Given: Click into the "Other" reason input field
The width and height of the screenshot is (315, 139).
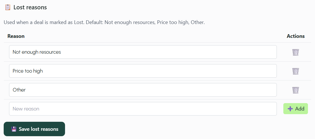Looking at the screenshot, I should pyautogui.click(x=143, y=90).
